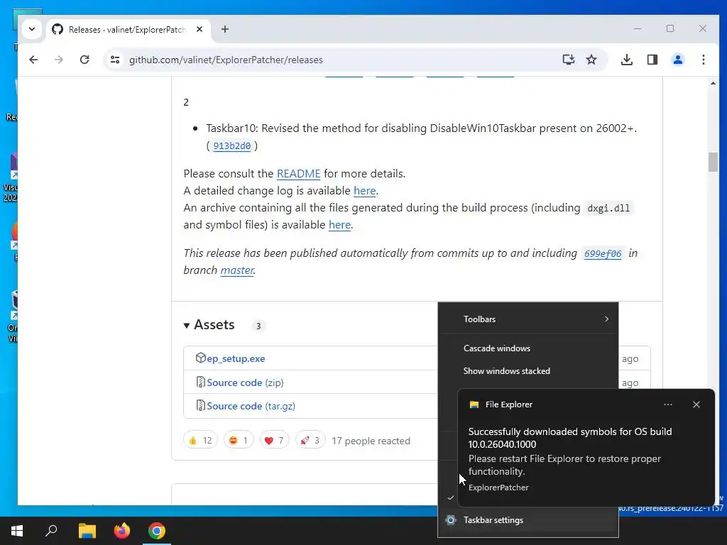Open the Windows Start menu
This screenshot has width=727, height=545.
point(17,531)
